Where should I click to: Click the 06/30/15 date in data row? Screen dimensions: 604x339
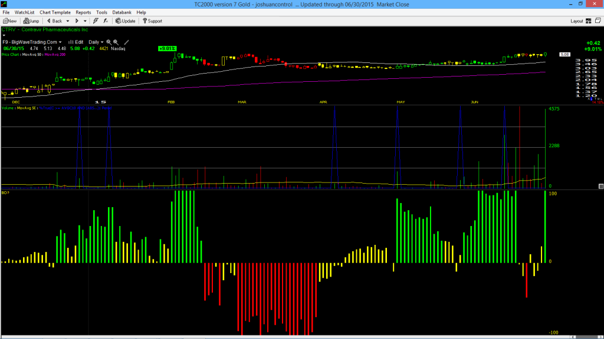pos(14,49)
